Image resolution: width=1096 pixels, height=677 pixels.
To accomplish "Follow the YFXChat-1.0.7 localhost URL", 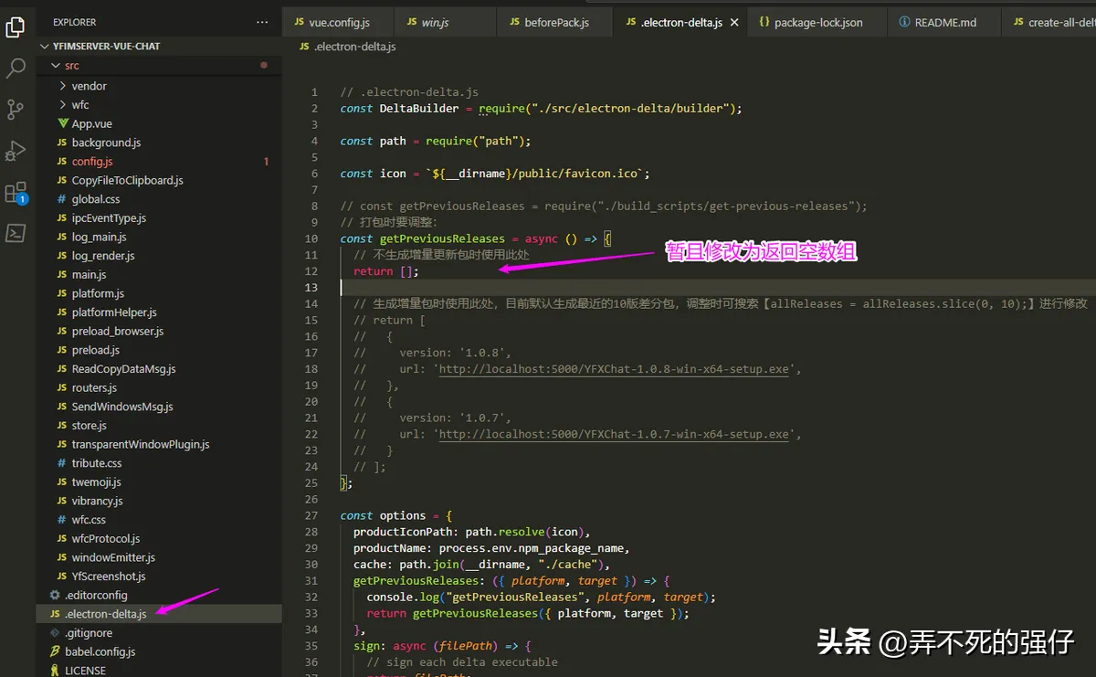I will pyautogui.click(x=614, y=434).
